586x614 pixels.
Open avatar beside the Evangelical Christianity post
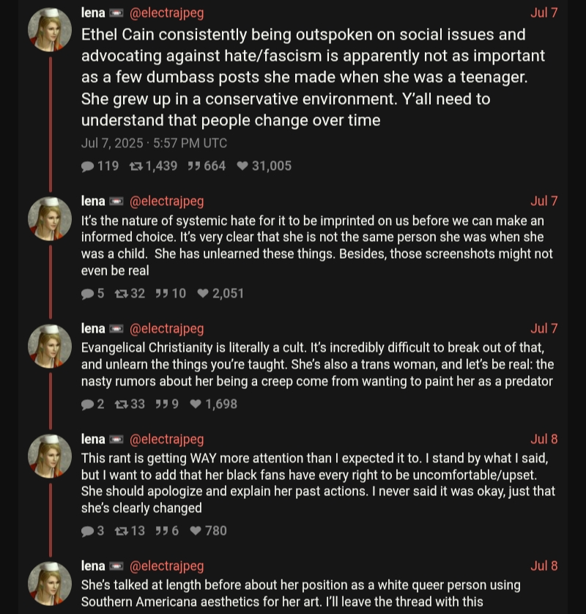coord(49,346)
